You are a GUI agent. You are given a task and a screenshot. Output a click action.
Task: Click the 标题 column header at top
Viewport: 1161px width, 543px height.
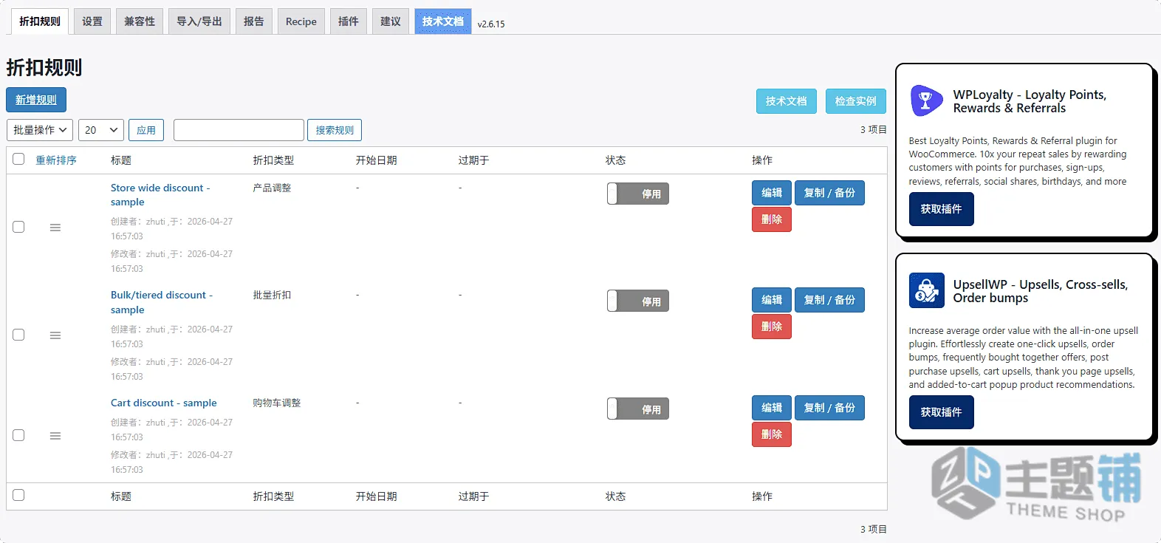pos(121,160)
